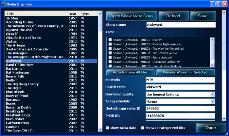The image size is (229, 136).
Task: Check the S01E02 Knocker Nightmare.avi checkbox
Action: click(110, 44)
